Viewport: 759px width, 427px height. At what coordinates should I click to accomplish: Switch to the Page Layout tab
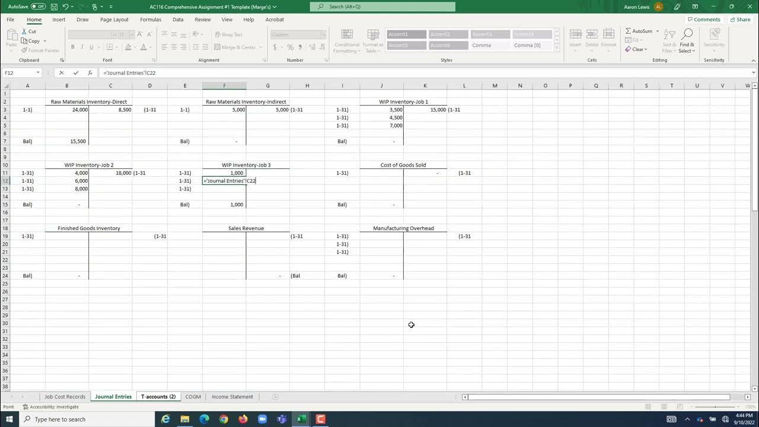114,20
